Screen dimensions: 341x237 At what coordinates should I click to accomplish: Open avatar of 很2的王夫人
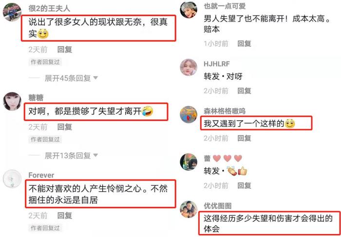[12, 12]
